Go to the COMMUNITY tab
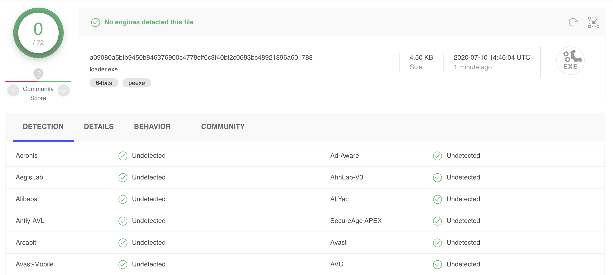This screenshot has width=613, height=275. (223, 126)
